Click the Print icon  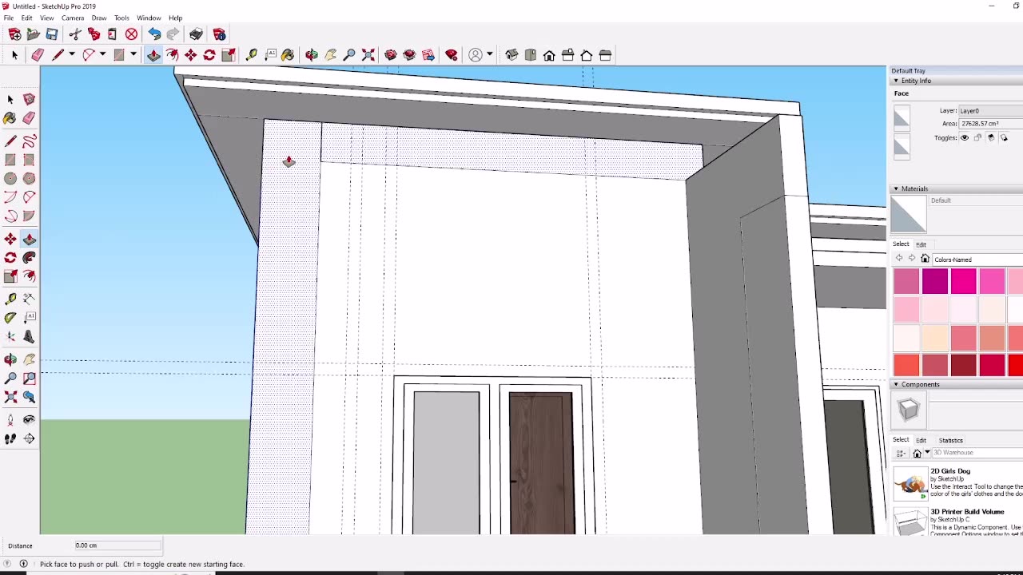point(196,34)
